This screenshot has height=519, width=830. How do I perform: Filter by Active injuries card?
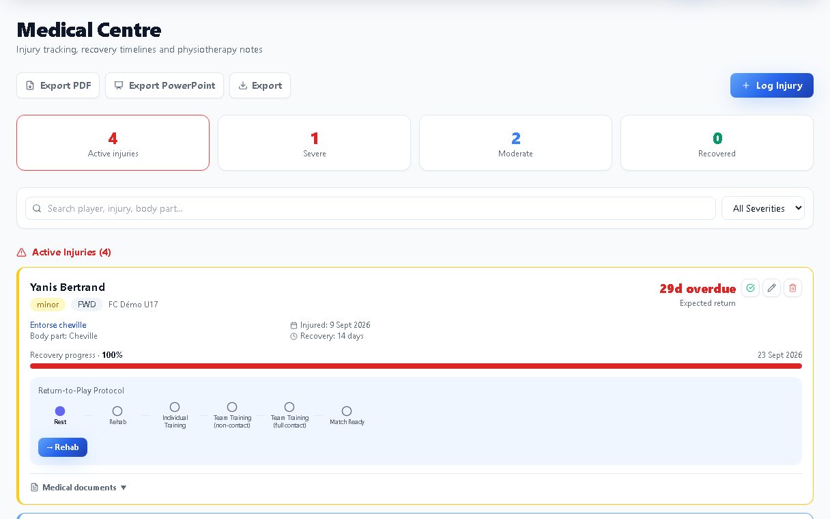(113, 143)
